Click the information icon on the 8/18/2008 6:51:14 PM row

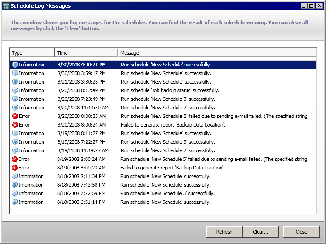[15, 202]
